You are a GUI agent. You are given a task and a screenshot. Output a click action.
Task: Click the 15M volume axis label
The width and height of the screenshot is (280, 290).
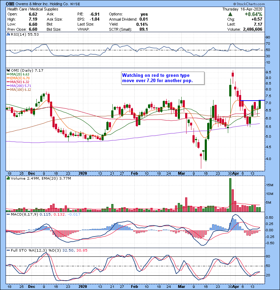tap(269, 185)
